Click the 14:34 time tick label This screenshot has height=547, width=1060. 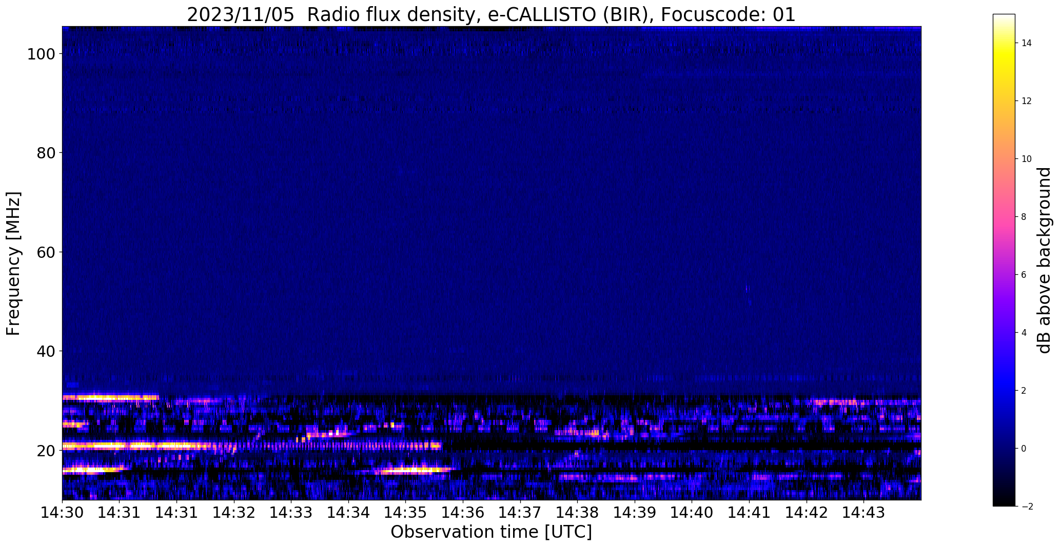coord(348,513)
